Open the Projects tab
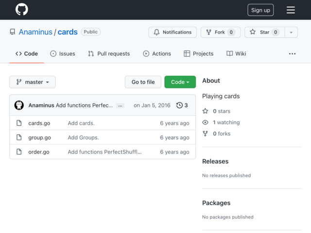The width and height of the screenshot is (311, 233). (x=199, y=54)
